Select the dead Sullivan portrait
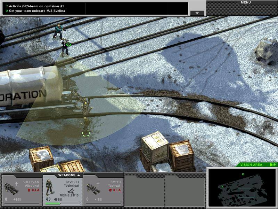The width and height of the screenshot is (278, 209). coord(11,188)
